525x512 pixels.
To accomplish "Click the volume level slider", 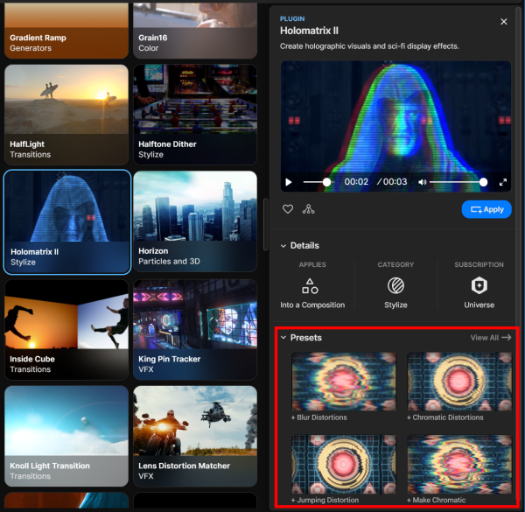I will tap(457, 182).
